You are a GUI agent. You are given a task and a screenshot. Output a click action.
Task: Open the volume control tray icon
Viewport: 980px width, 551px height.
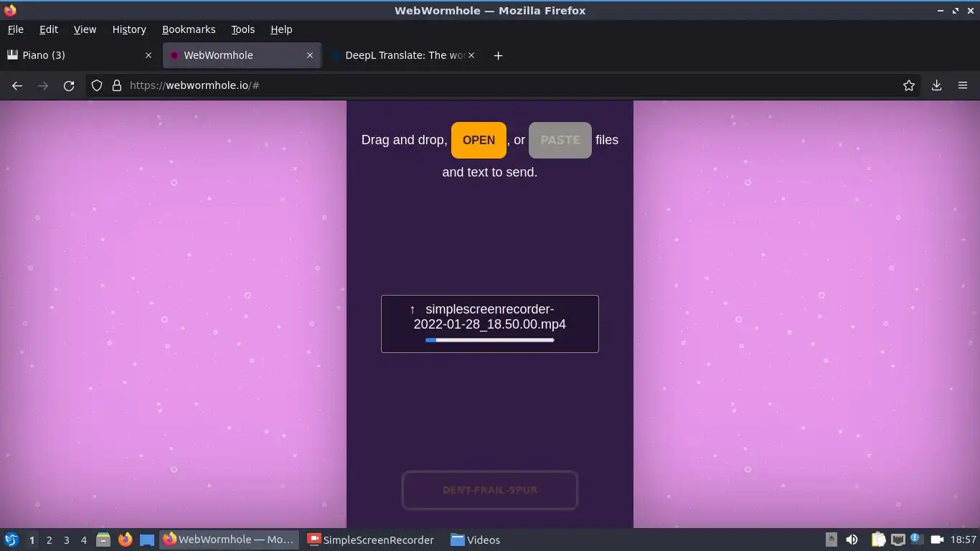(x=852, y=540)
